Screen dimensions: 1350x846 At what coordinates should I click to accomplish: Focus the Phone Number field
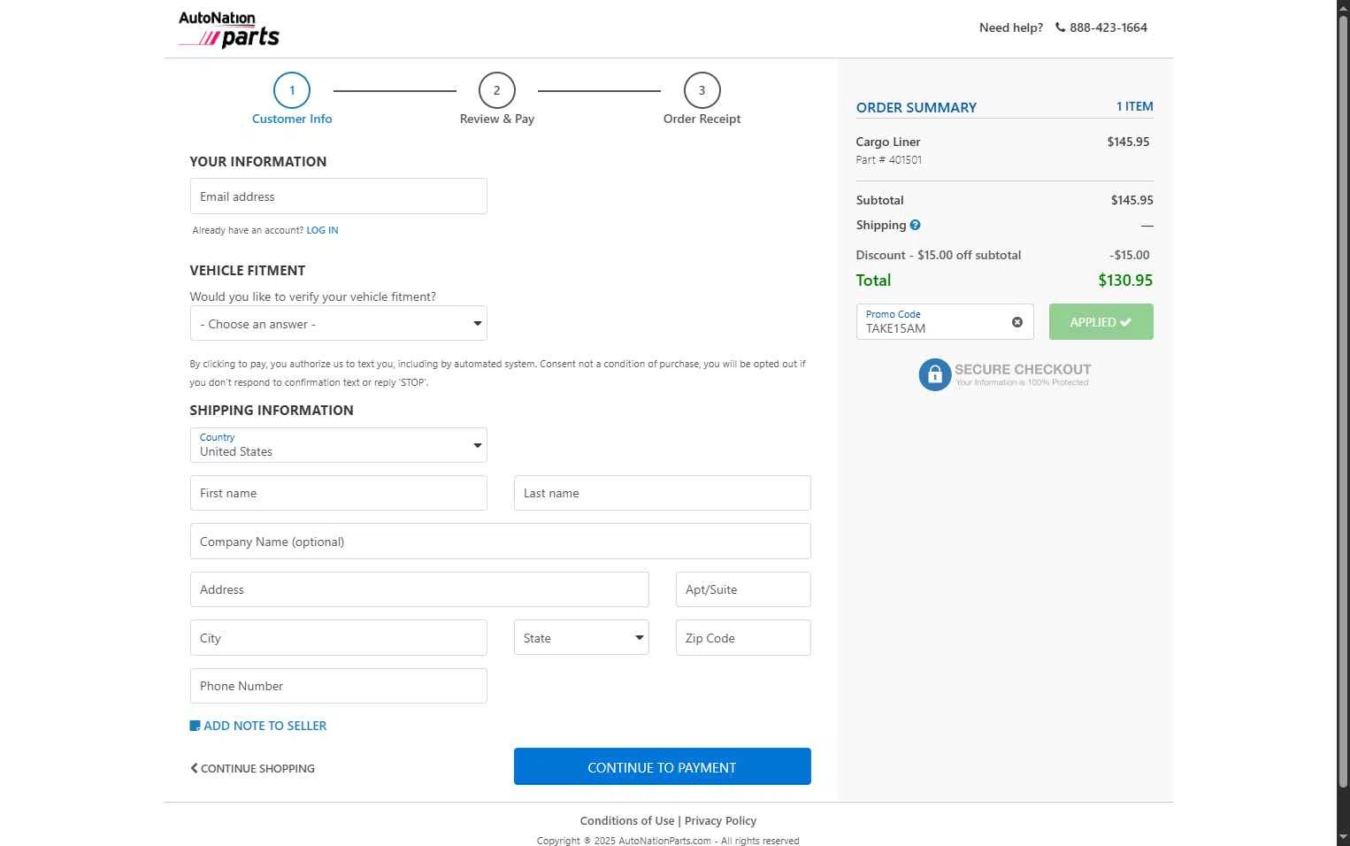point(338,686)
